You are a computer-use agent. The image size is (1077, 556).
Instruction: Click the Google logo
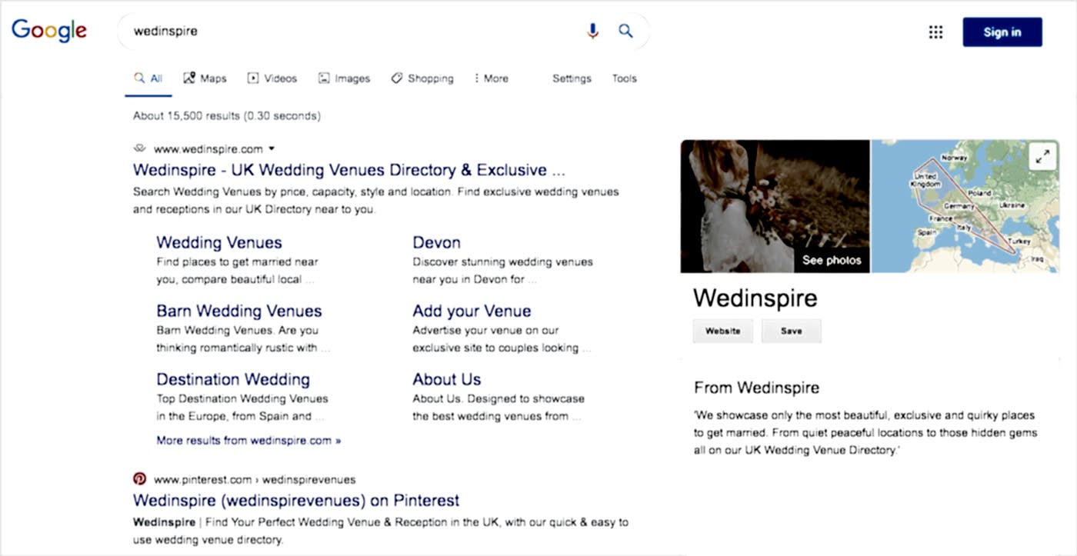pos(48,31)
